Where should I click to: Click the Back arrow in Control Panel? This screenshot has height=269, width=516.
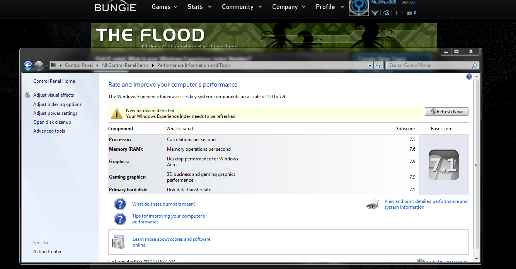click(28, 66)
